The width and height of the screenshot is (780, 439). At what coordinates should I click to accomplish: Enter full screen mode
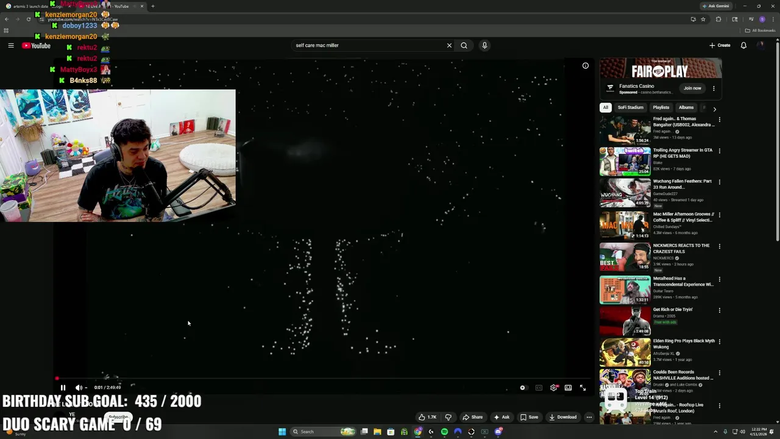point(583,388)
